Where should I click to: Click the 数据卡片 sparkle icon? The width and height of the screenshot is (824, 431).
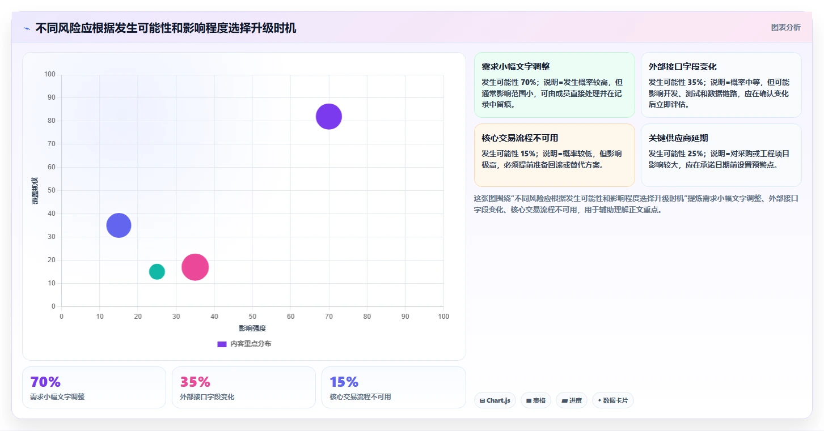point(599,400)
